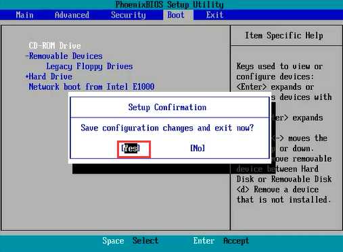
Task: Click 'that is not installed.' help line
Action: 284,200
